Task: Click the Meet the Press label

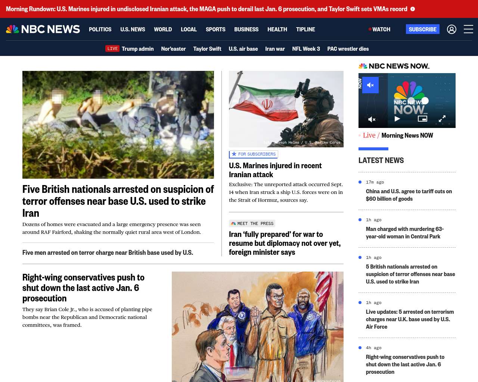Action: [252, 223]
